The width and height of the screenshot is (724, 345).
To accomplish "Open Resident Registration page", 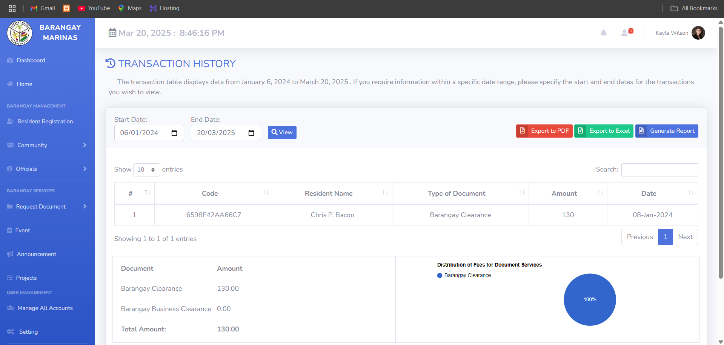I will pyautogui.click(x=45, y=121).
